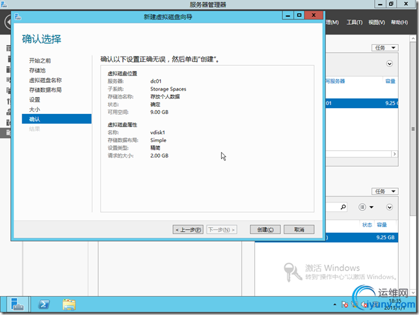
Task: Open the list view options icon
Action: click(x=362, y=207)
